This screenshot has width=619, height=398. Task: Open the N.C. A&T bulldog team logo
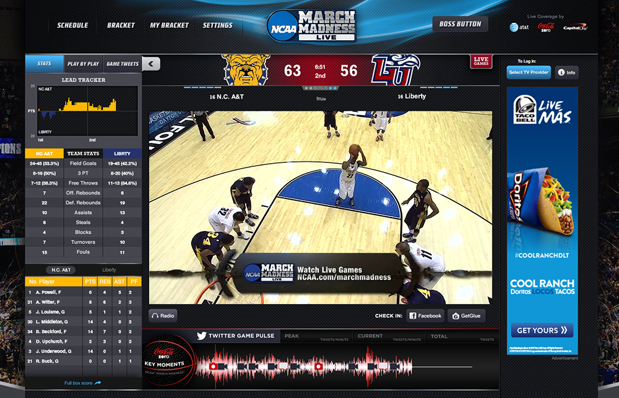point(246,70)
